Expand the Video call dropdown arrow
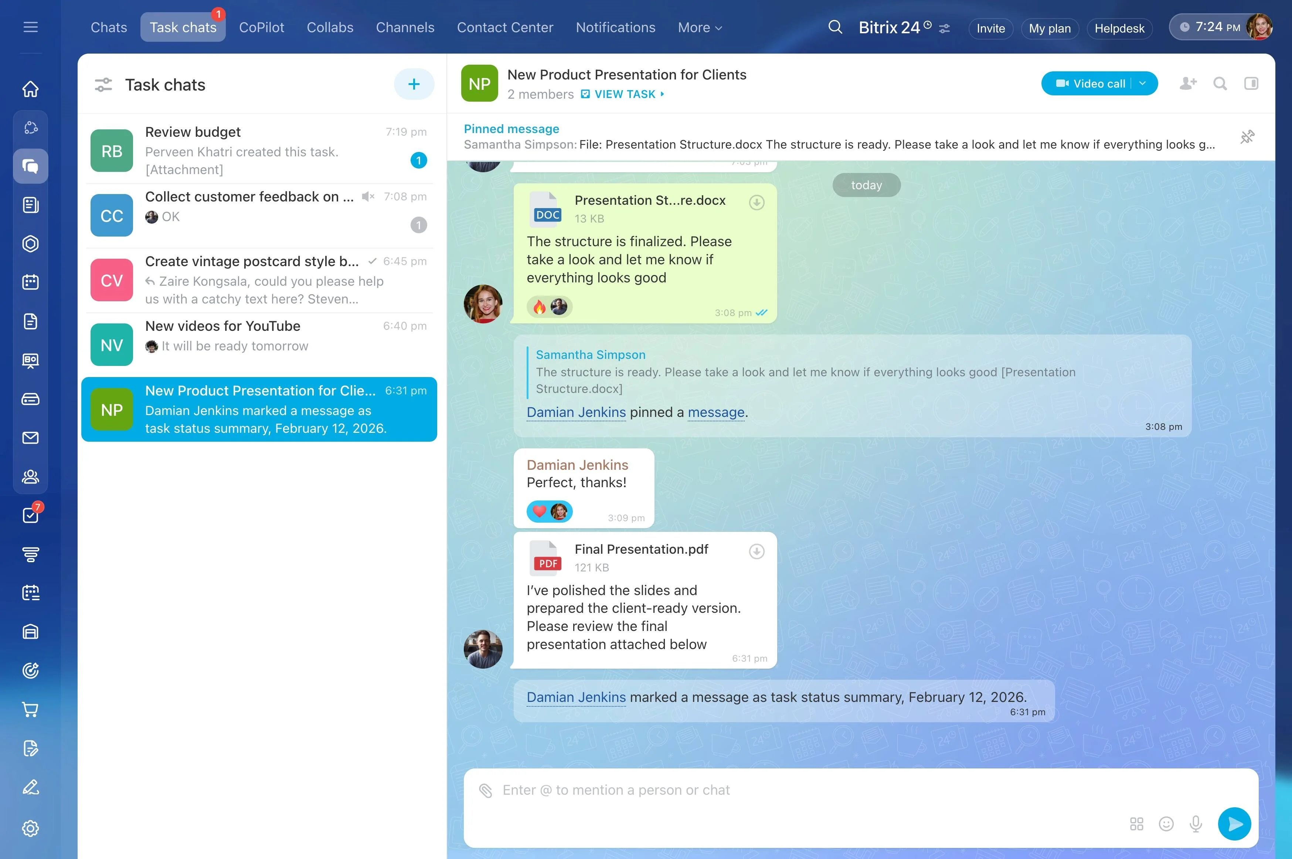1292x859 pixels. point(1142,83)
